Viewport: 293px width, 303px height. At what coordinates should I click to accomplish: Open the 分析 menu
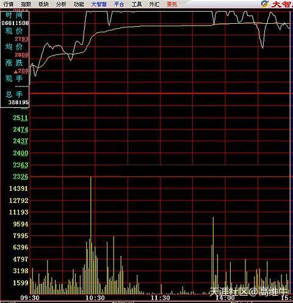pyautogui.click(x=61, y=4)
